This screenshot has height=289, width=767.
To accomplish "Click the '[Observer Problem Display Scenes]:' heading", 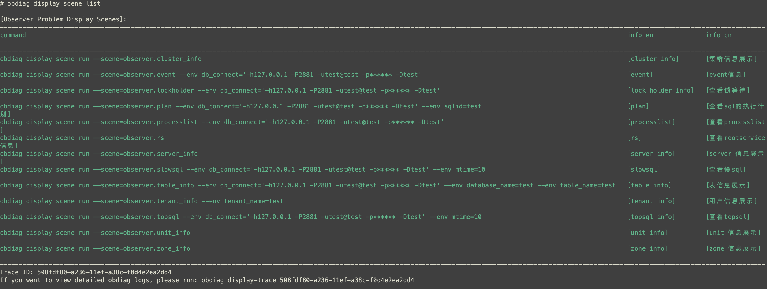I will (x=64, y=19).
